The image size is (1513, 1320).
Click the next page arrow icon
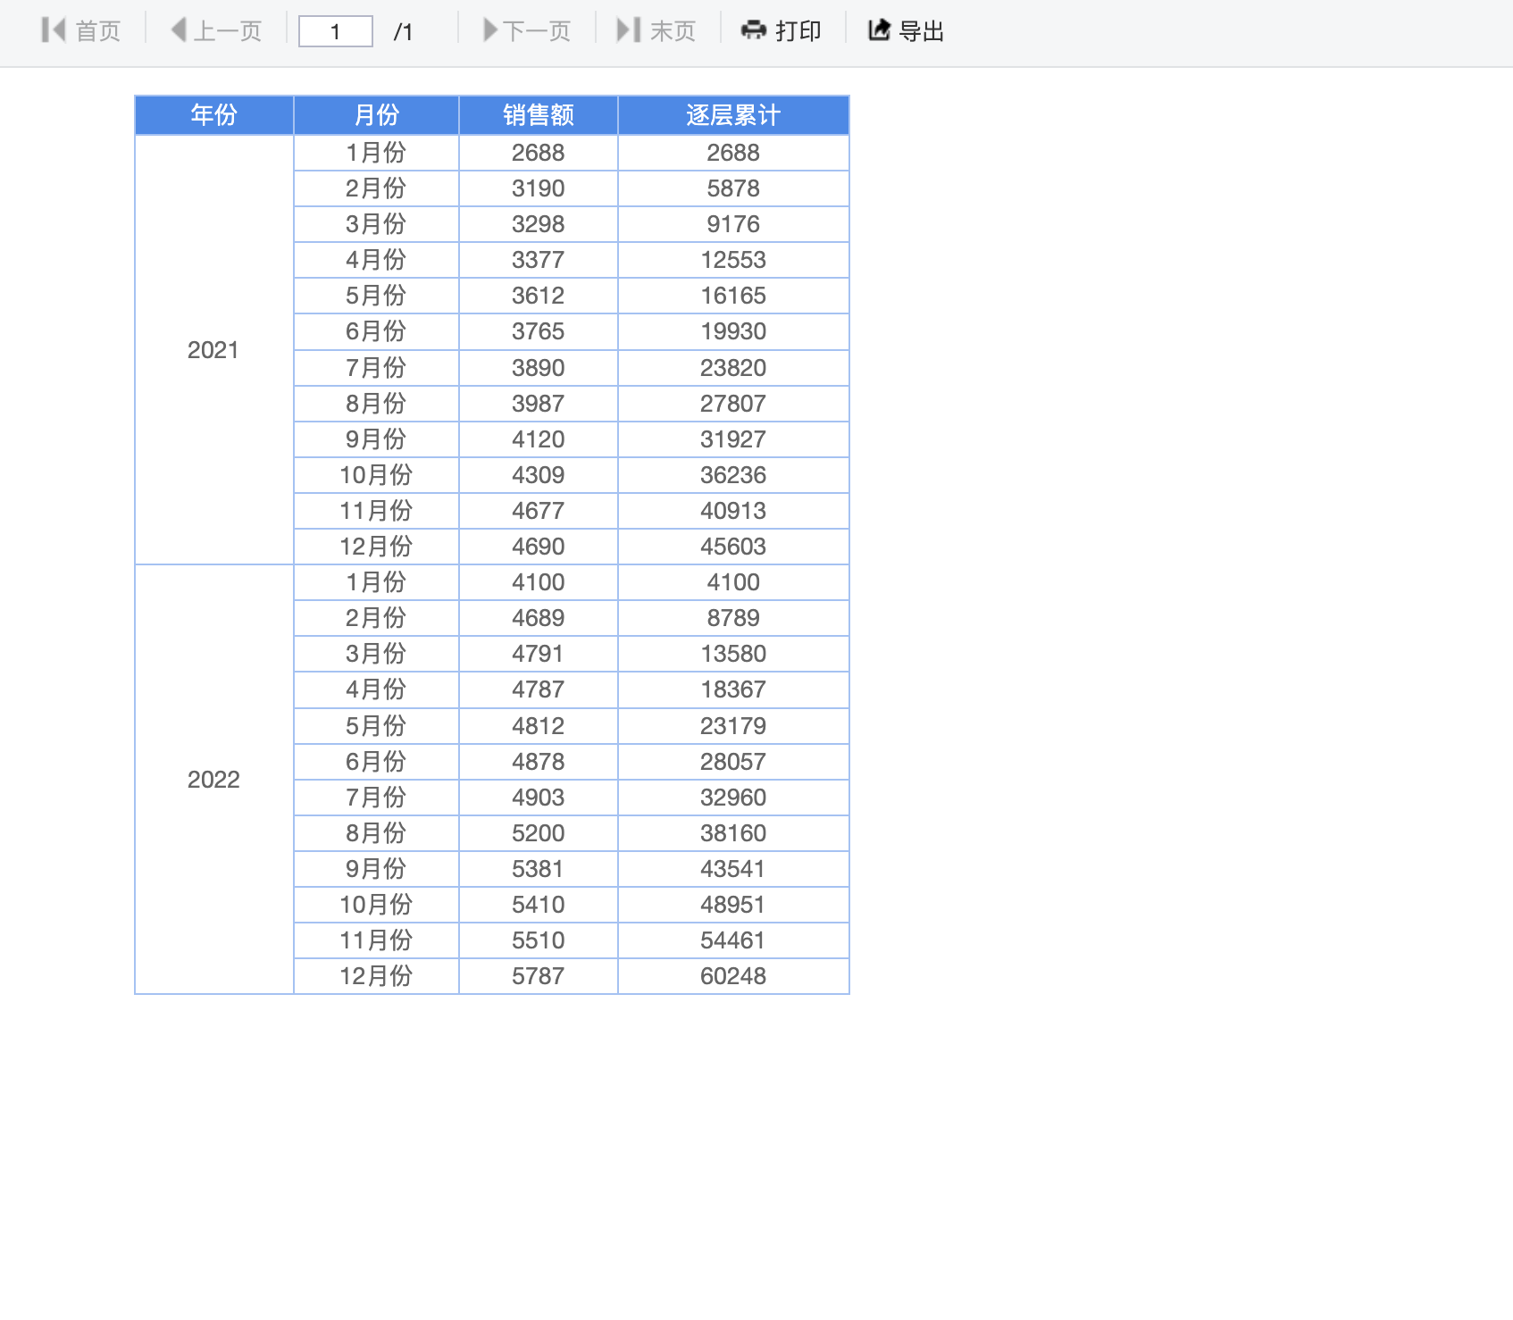[490, 30]
